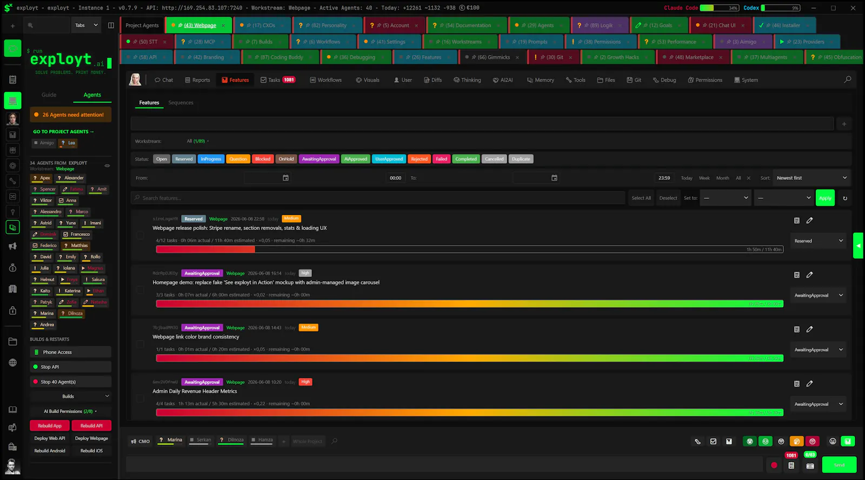Open Reserved status dropdown on Stripe feature
This screenshot has height=480, width=865.
tap(819, 241)
